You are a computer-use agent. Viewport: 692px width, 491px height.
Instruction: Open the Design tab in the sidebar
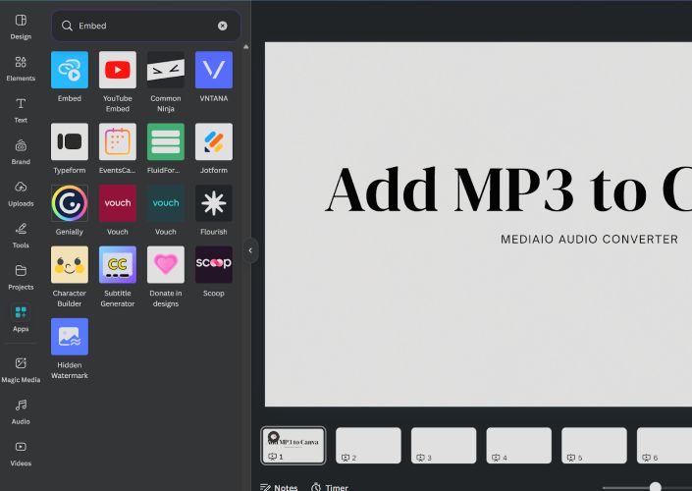[x=21, y=27]
